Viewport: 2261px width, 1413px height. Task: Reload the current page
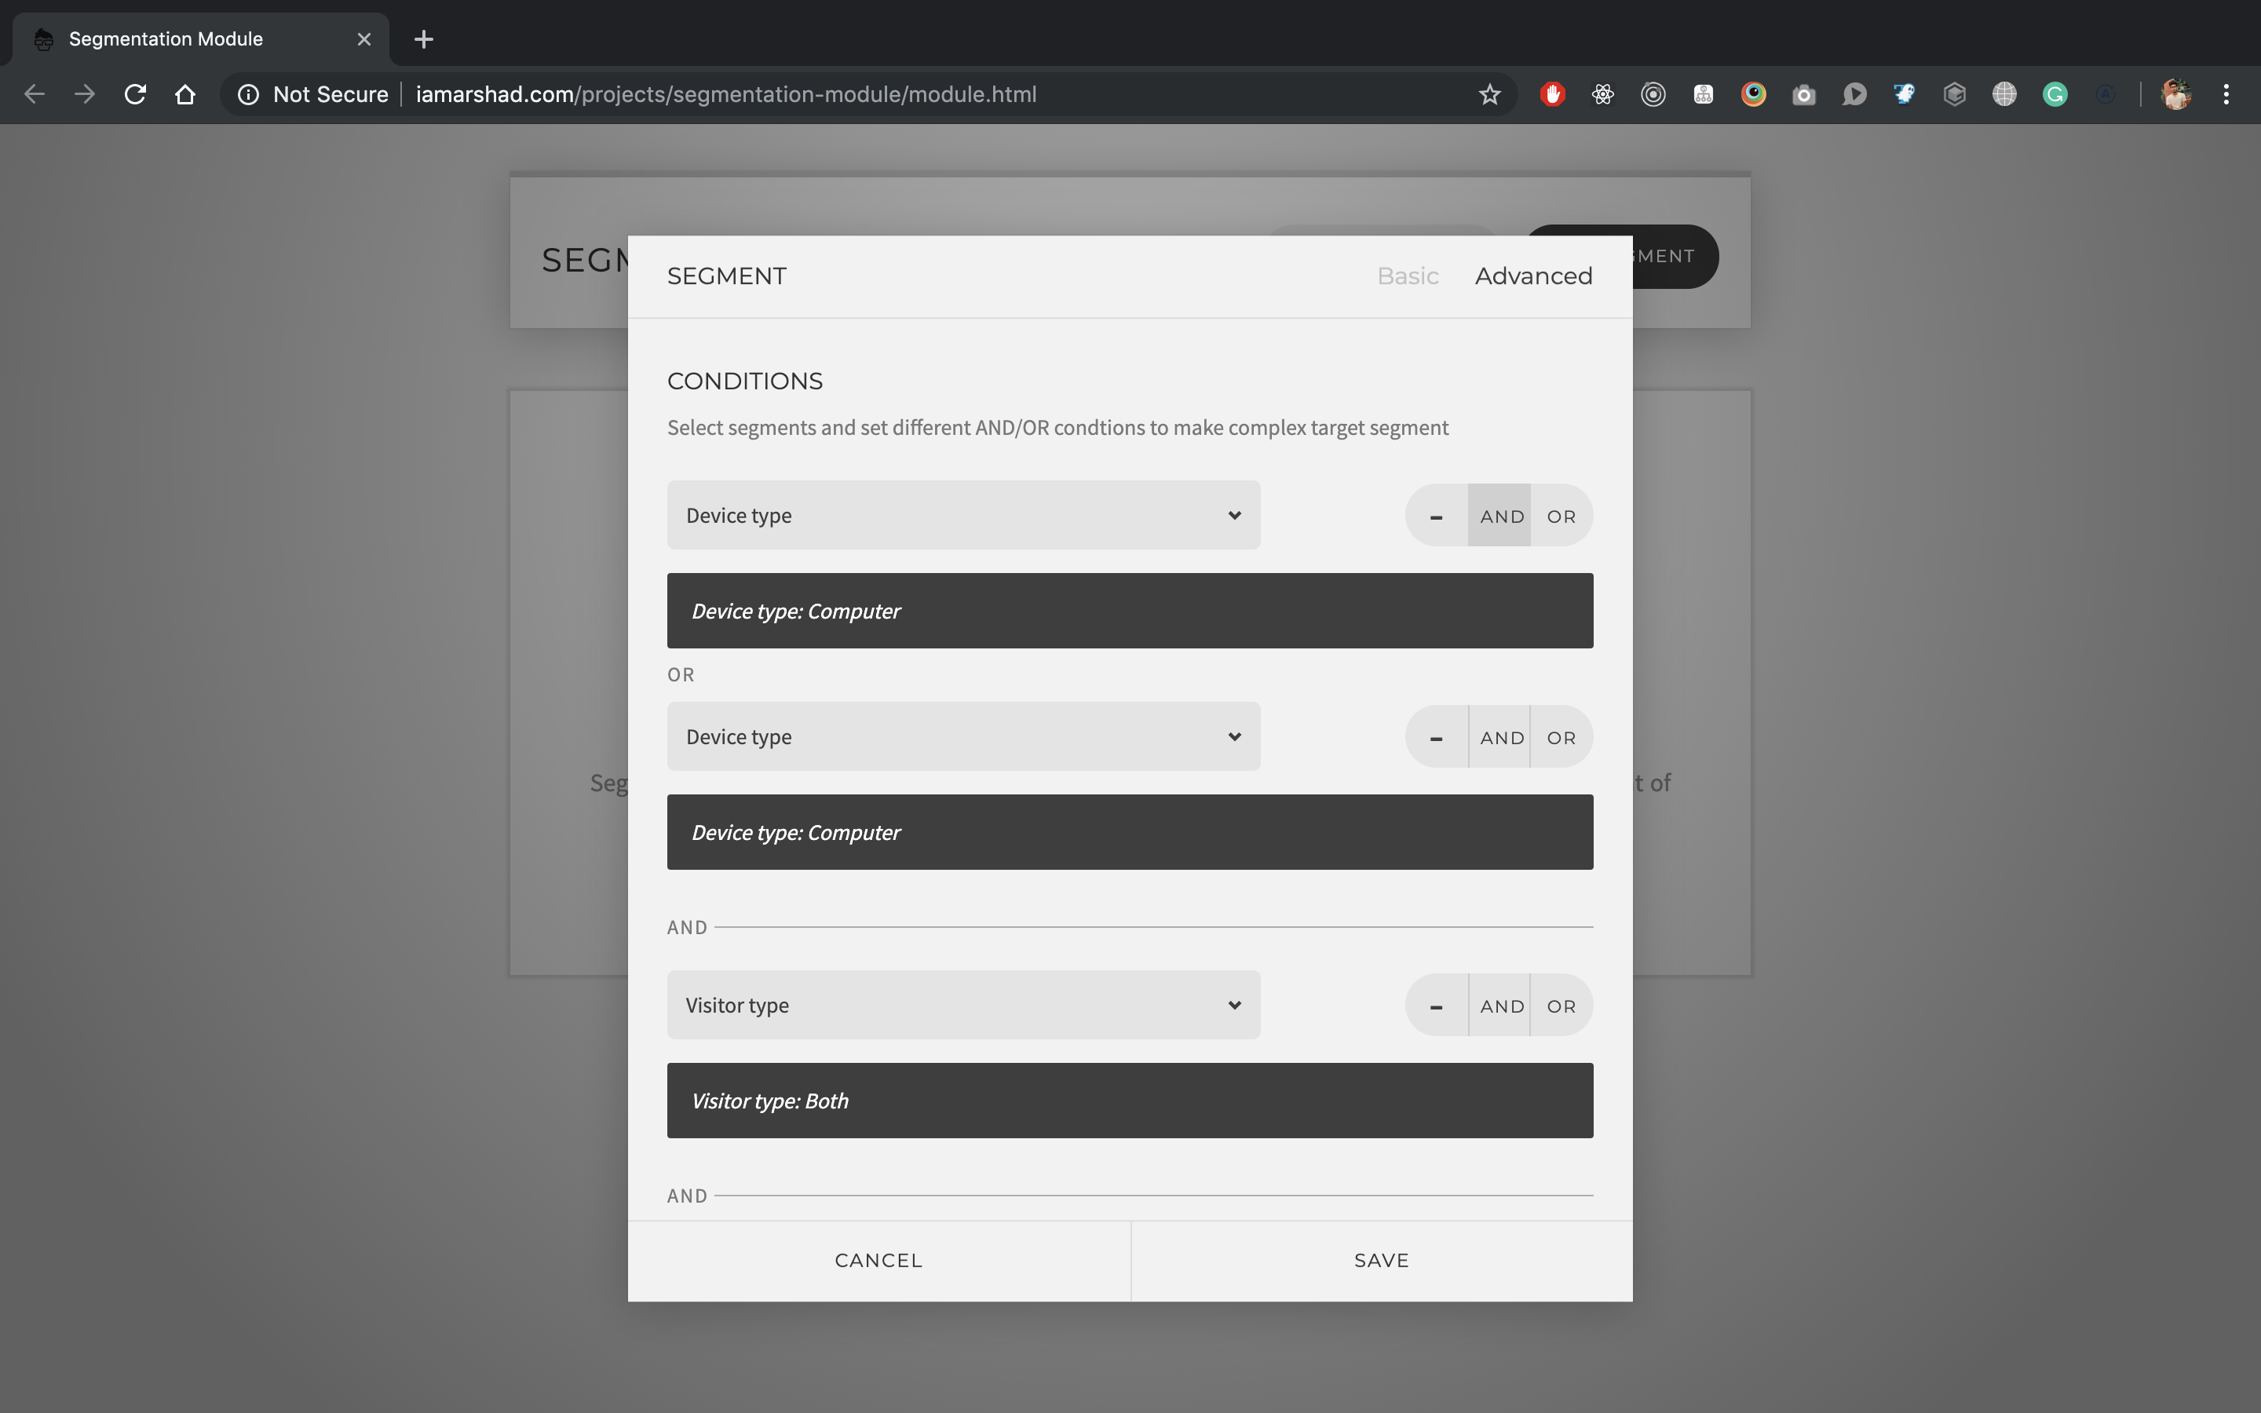coord(136,94)
